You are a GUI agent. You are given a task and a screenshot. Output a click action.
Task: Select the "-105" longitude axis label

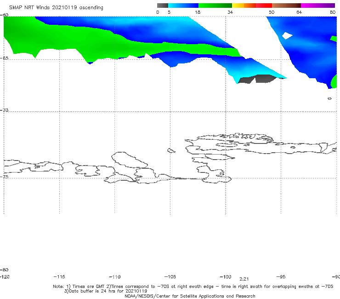coord(170,277)
